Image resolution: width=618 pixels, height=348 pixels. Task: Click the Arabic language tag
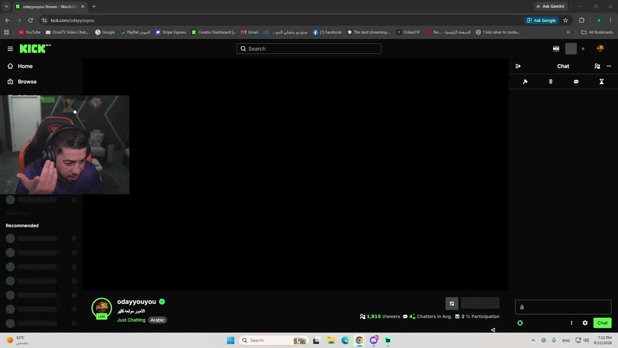point(157,320)
